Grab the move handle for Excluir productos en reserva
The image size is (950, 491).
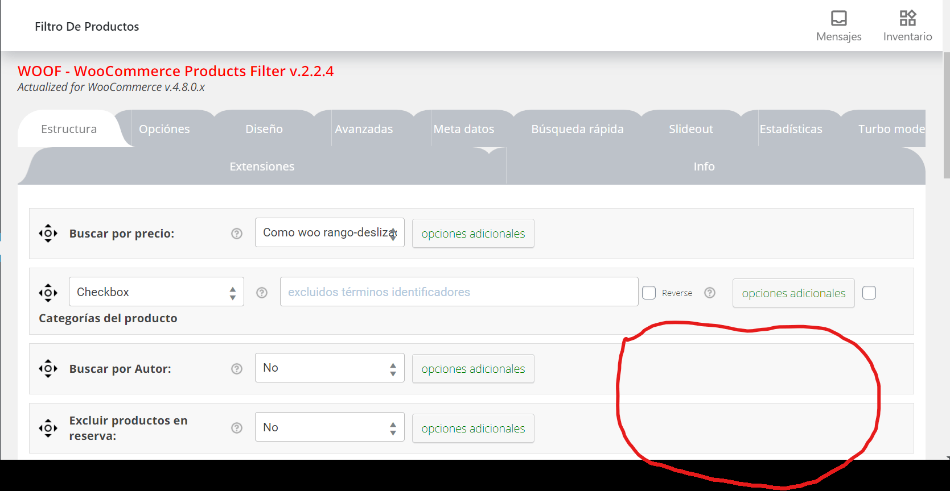pyautogui.click(x=48, y=428)
